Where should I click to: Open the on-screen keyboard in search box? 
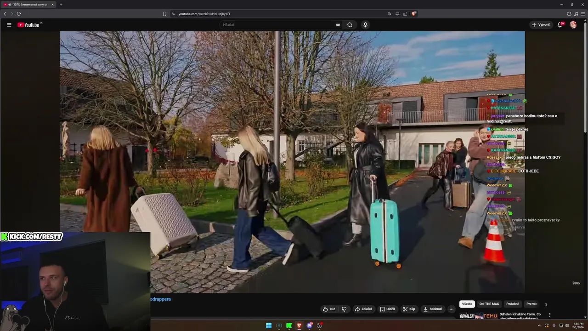point(338,25)
